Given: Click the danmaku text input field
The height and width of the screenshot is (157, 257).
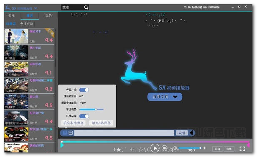Looking at the screenshot, I should point(124,133).
